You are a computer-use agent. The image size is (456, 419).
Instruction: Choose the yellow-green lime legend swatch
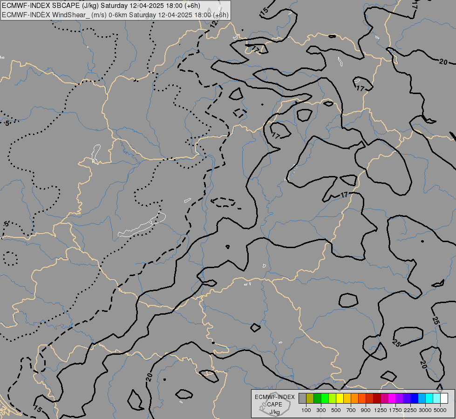click(x=333, y=398)
